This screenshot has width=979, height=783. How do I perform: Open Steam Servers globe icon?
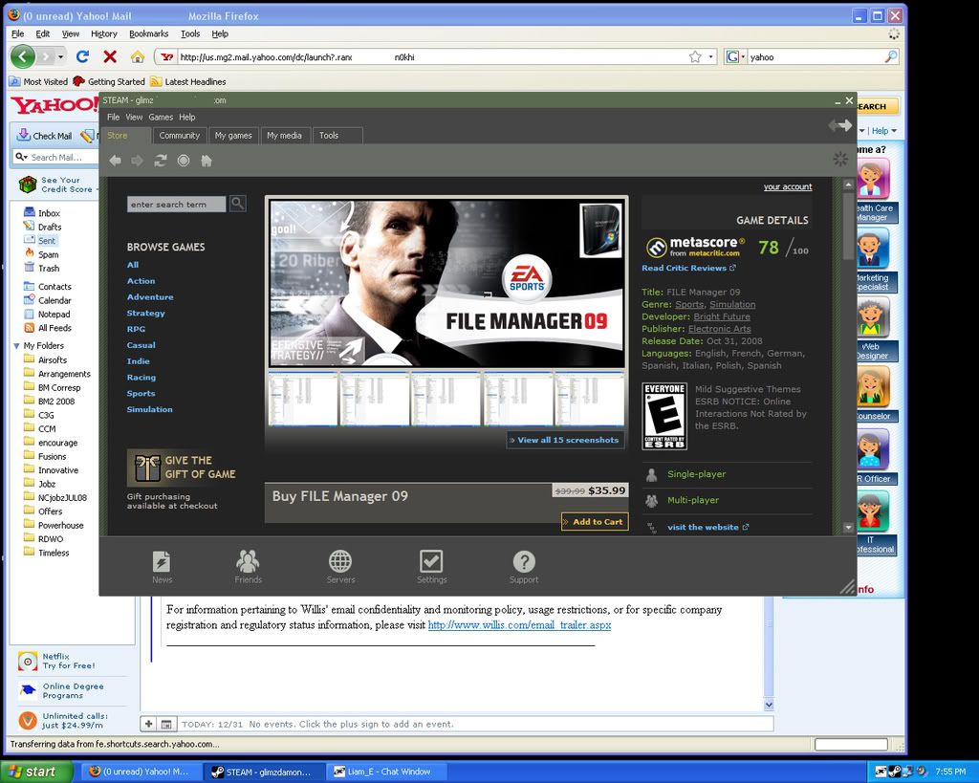pos(340,561)
